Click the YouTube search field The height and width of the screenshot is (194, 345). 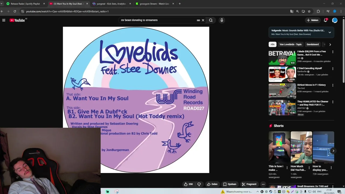click(158, 20)
